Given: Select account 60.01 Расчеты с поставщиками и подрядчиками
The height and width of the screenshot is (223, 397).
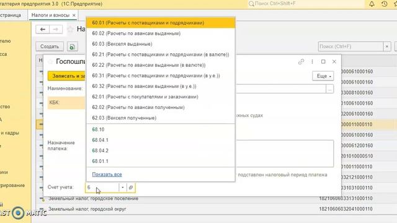Looking at the screenshot, I should [161, 23].
